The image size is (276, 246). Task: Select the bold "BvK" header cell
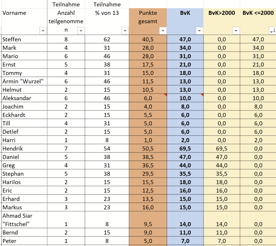[x=185, y=13]
